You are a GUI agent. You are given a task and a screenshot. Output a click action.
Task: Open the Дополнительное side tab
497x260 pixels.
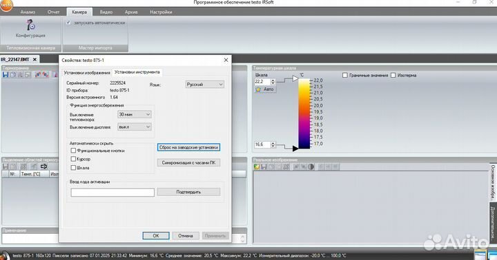[x=493, y=222]
